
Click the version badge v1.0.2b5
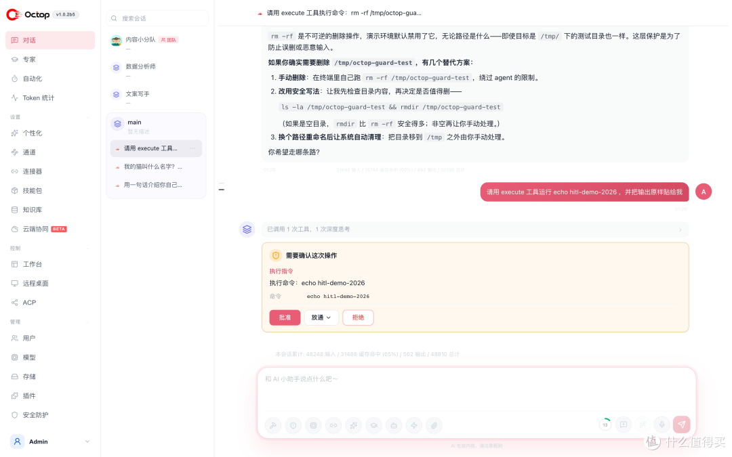[65, 14]
